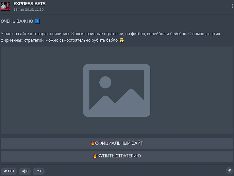The width and height of the screenshot is (234, 176).
Task: Click the post body text paragraph
Action: coord(110,37)
